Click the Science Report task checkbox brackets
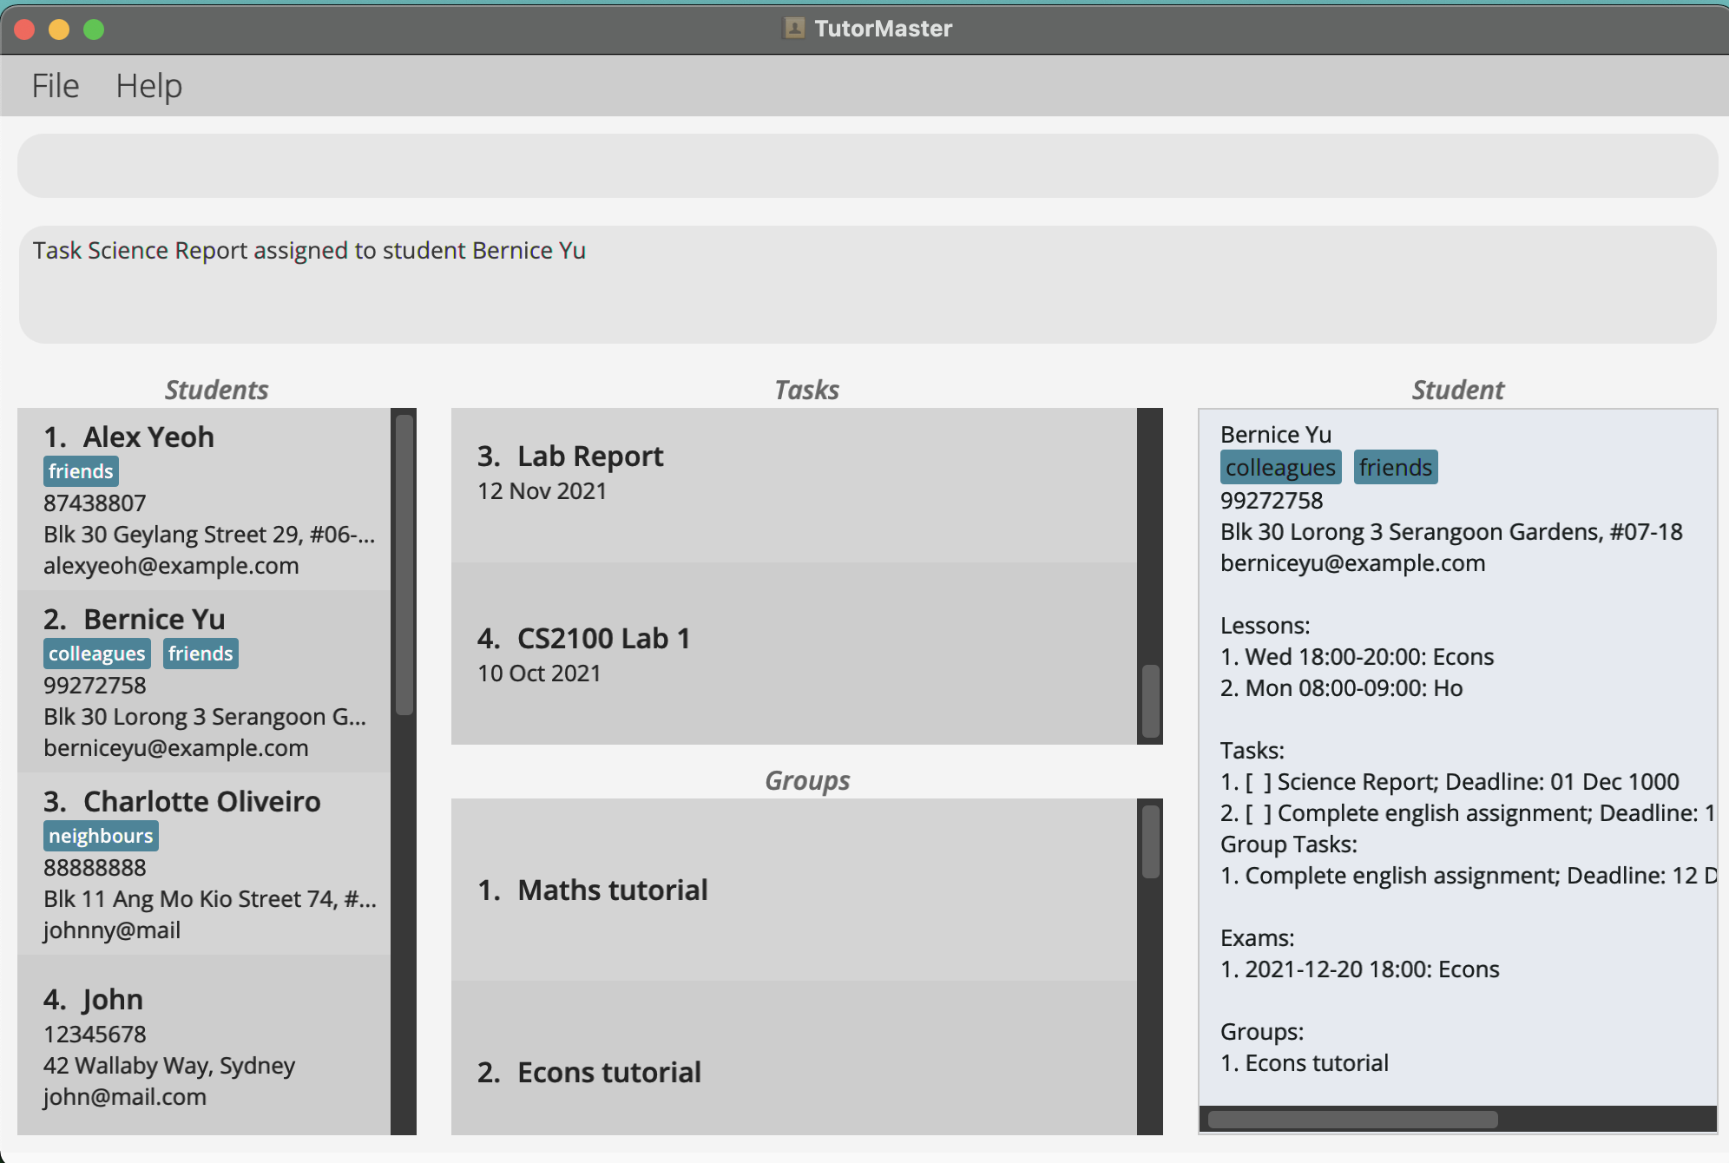 pyautogui.click(x=1258, y=782)
